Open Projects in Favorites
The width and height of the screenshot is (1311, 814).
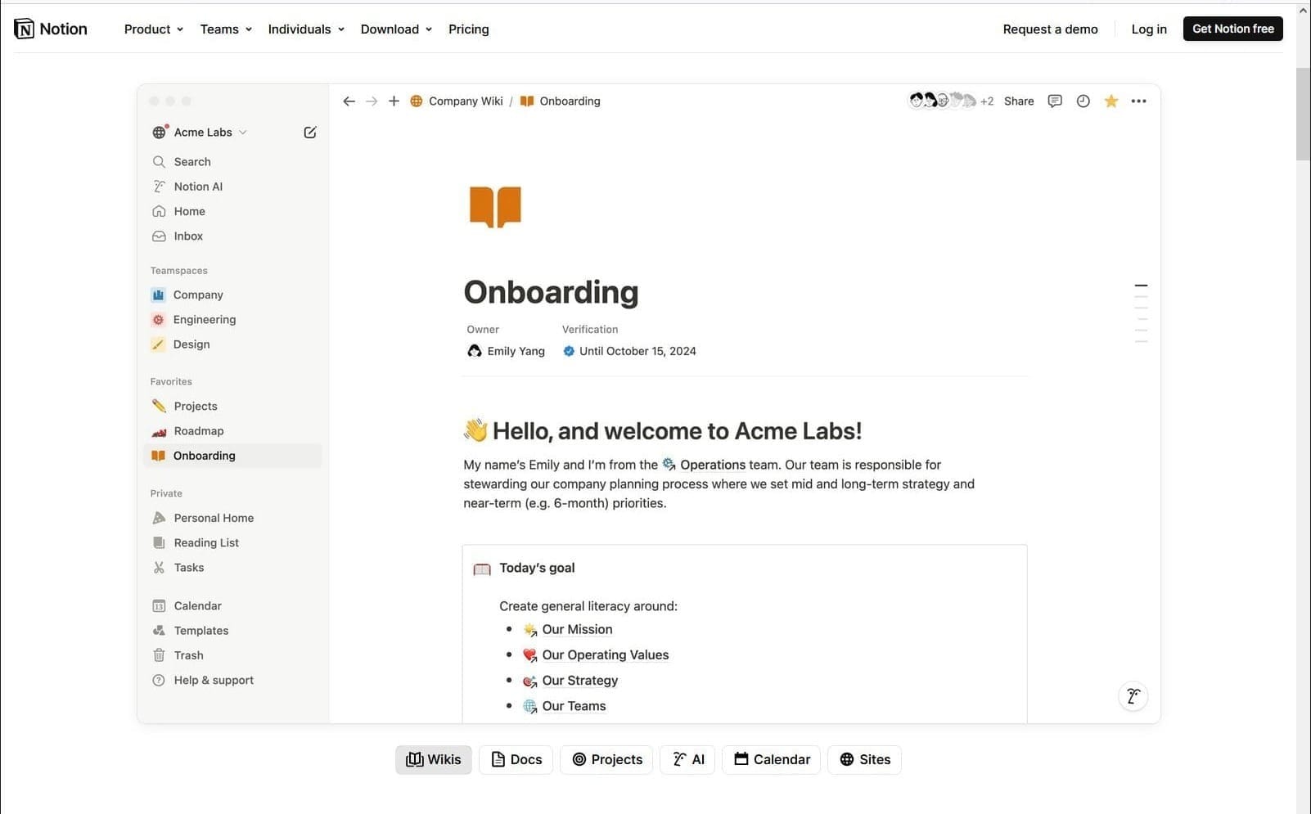(233, 406)
